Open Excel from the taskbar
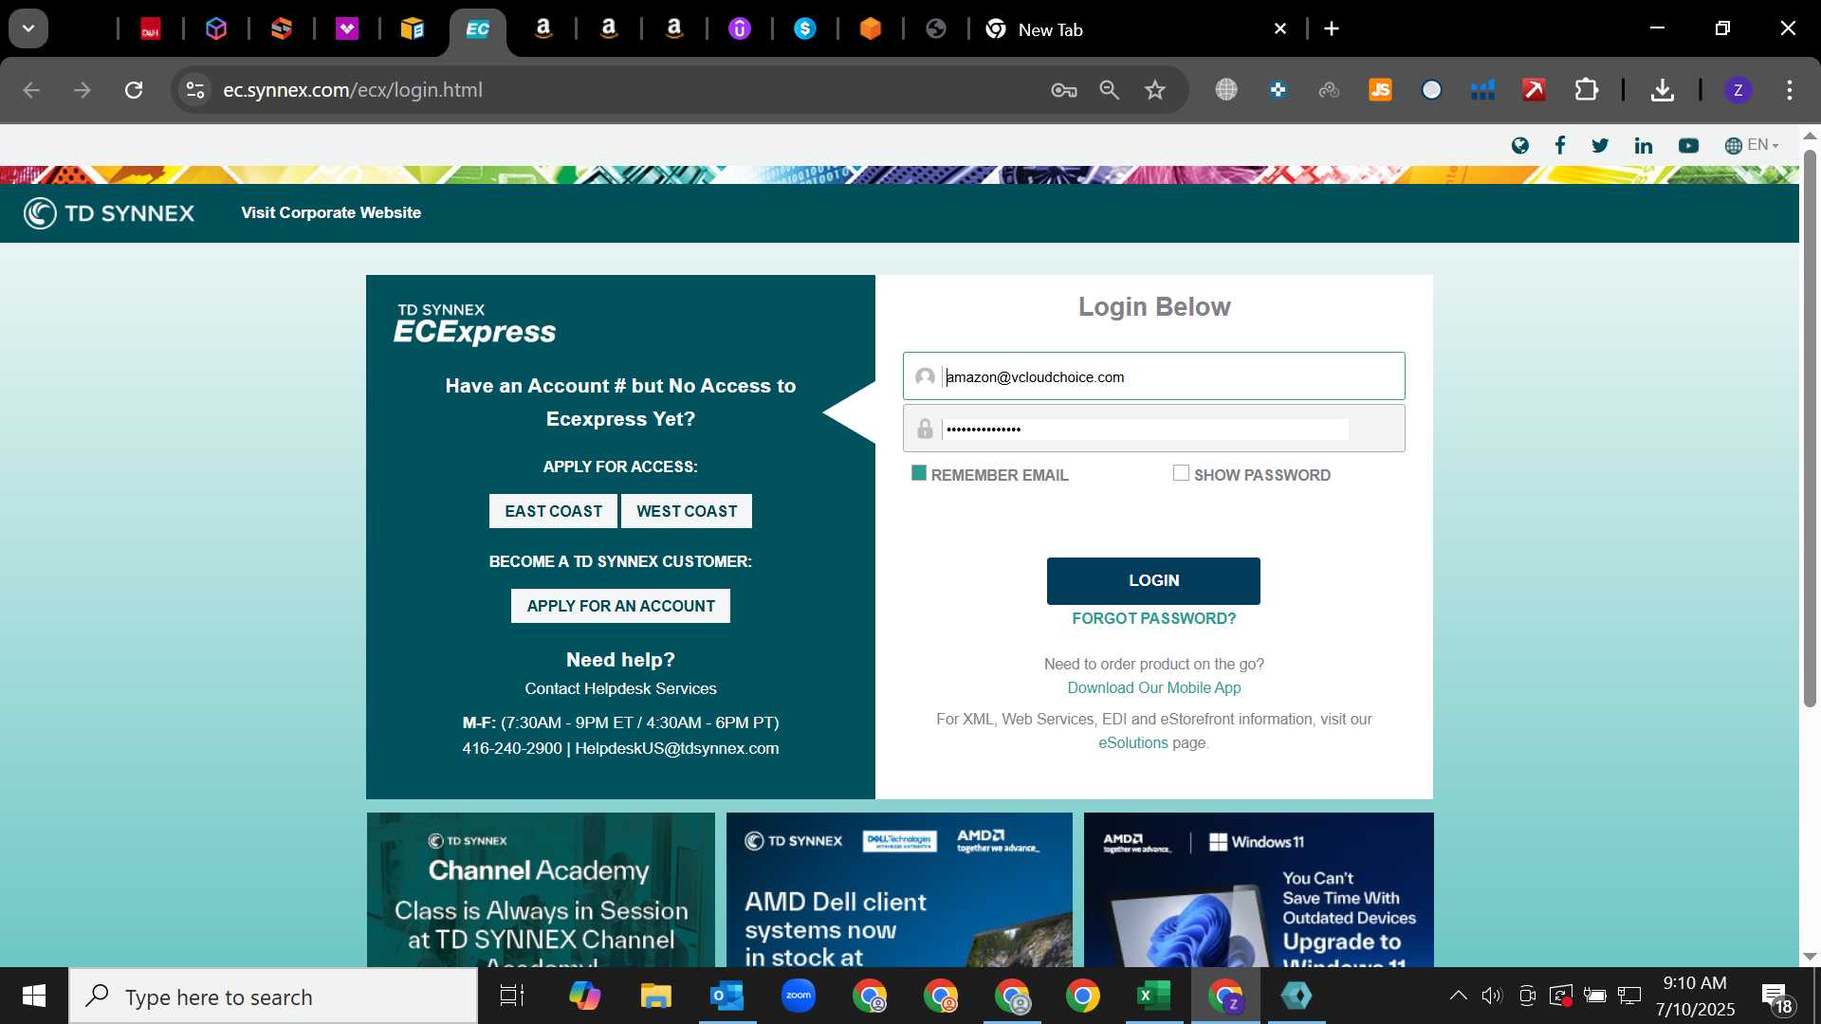The width and height of the screenshot is (1821, 1024). 1153,997
